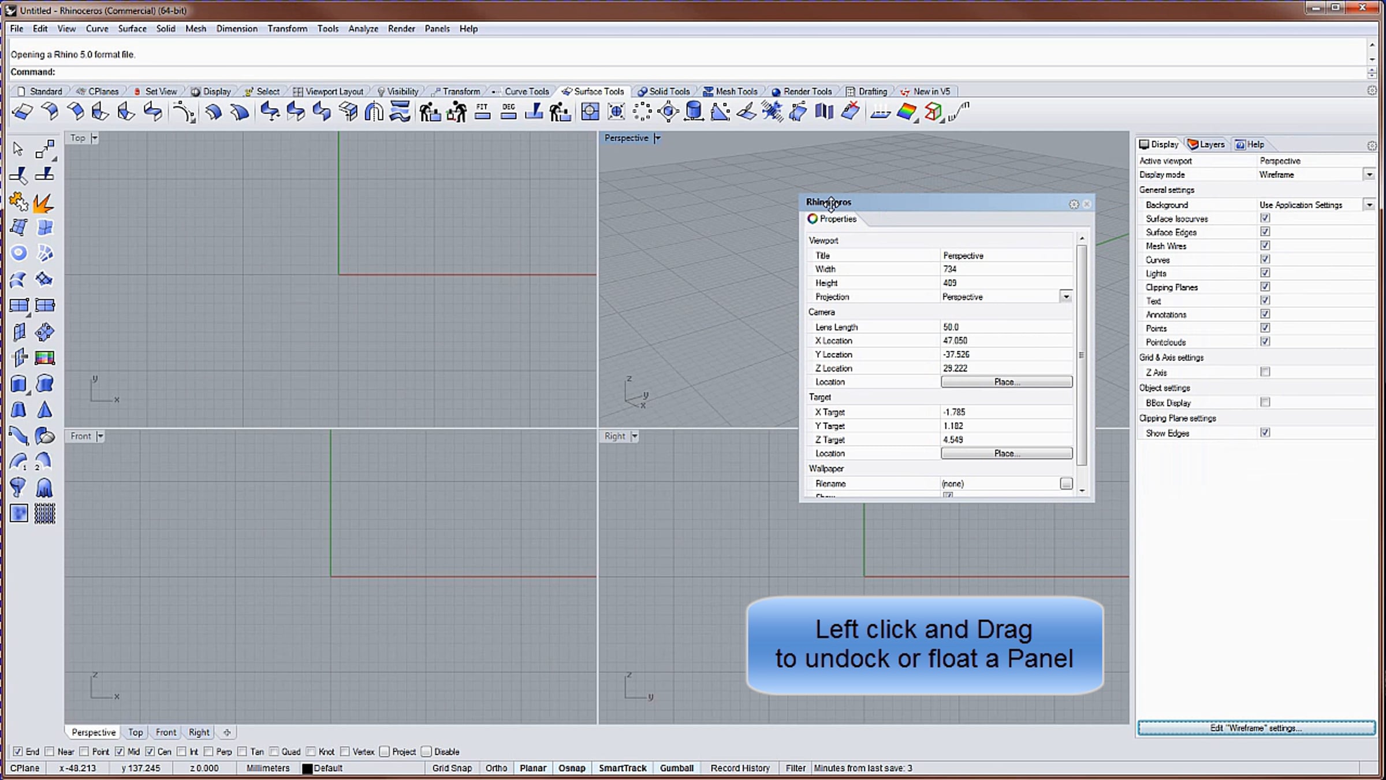Click the curved pipe sweep icon in sidebar
The height and width of the screenshot is (780, 1386).
18,436
